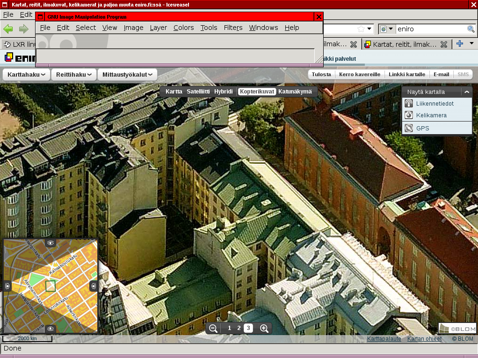This screenshot has height=358, width=478.
Task: Click Linkki kartalle button
Action: pyautogui.click(x=406, y=74)
